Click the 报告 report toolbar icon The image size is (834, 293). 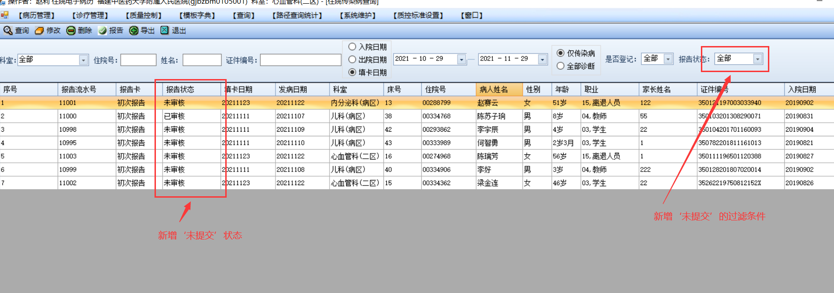point(102,31)
